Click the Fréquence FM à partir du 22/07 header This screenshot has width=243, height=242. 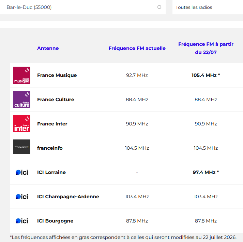tap(206, 48)
